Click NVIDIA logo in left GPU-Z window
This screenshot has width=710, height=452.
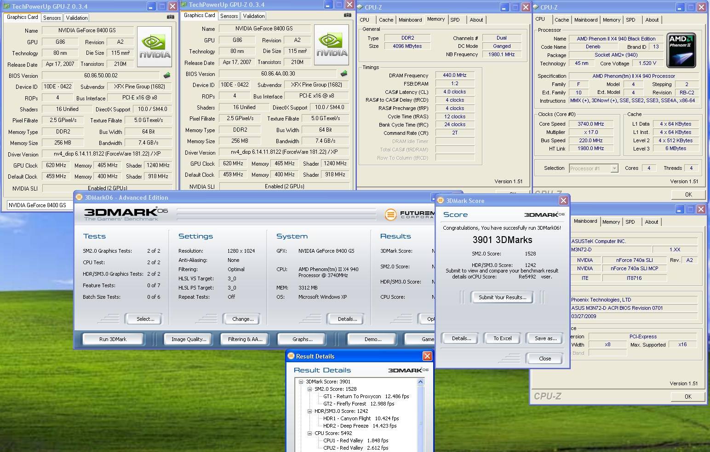coord(155,46)
